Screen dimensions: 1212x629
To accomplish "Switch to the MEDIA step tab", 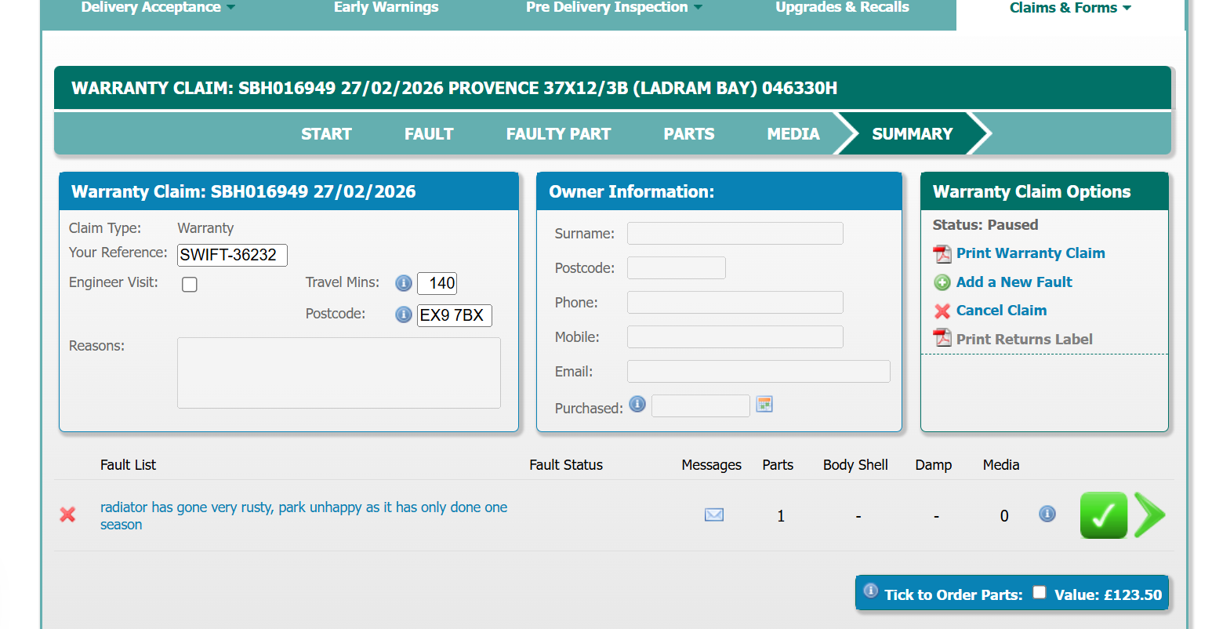I will (x=793, y=134).
